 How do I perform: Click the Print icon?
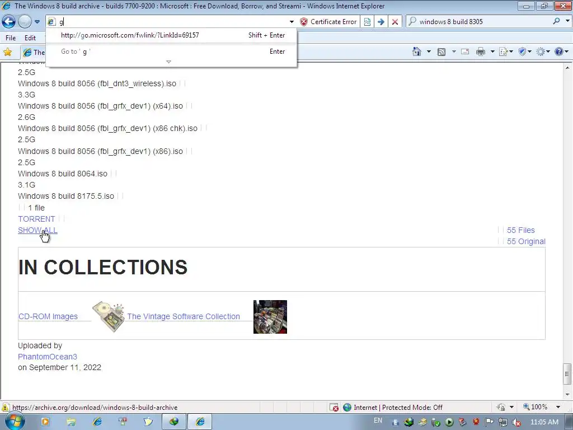481,52
